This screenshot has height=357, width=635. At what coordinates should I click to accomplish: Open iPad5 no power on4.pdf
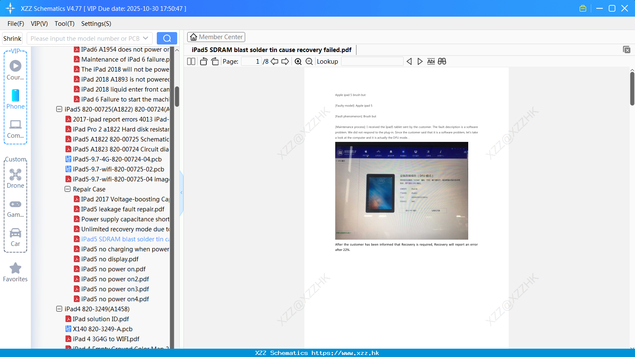(x=115, y=299)
